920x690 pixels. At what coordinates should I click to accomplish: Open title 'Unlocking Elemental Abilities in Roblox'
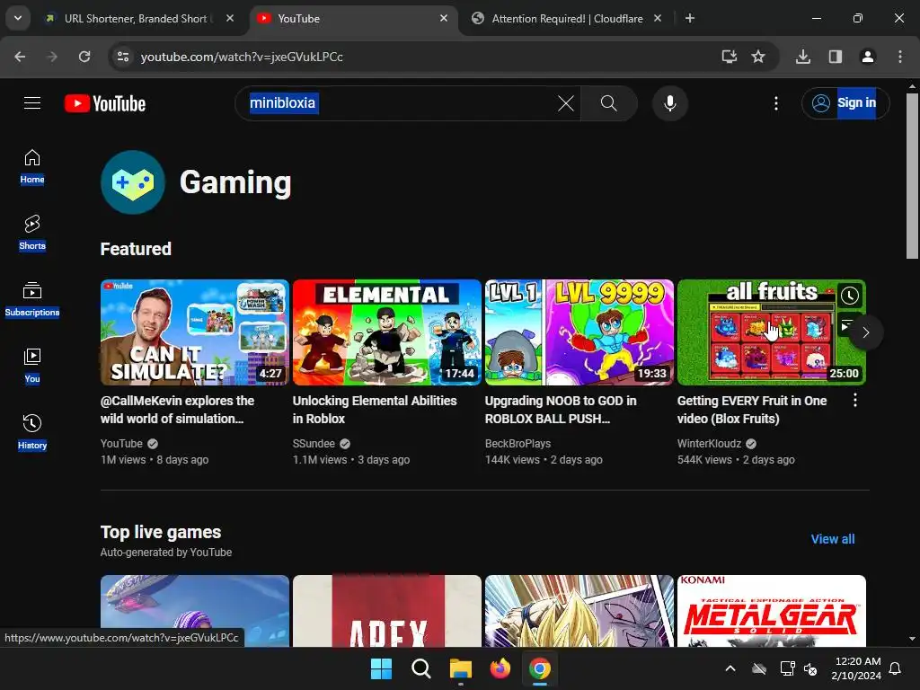(x=375, y=410)
